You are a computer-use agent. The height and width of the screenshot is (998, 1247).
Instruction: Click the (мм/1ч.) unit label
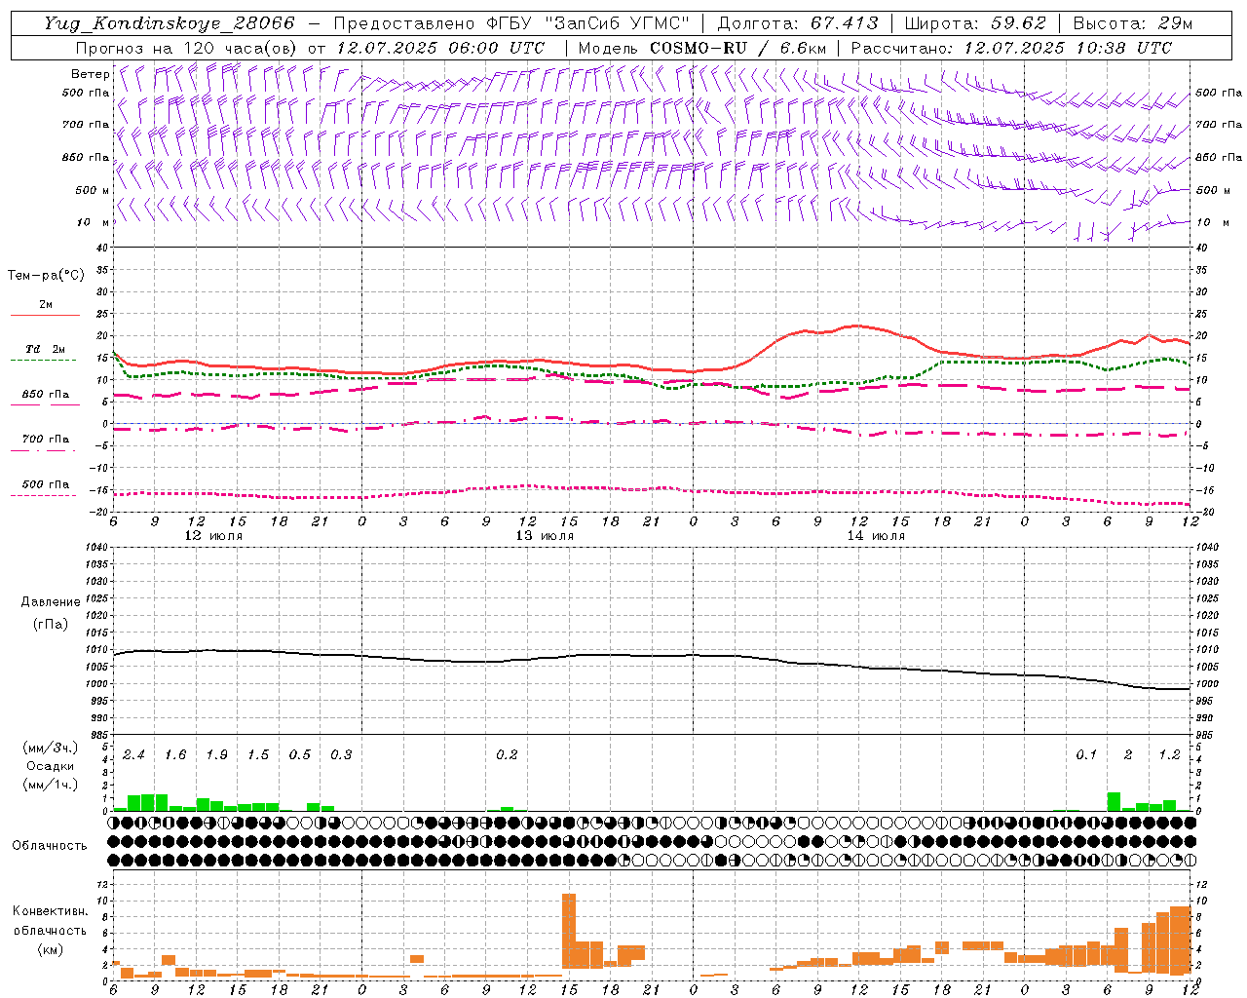click(x=50, y=785)
